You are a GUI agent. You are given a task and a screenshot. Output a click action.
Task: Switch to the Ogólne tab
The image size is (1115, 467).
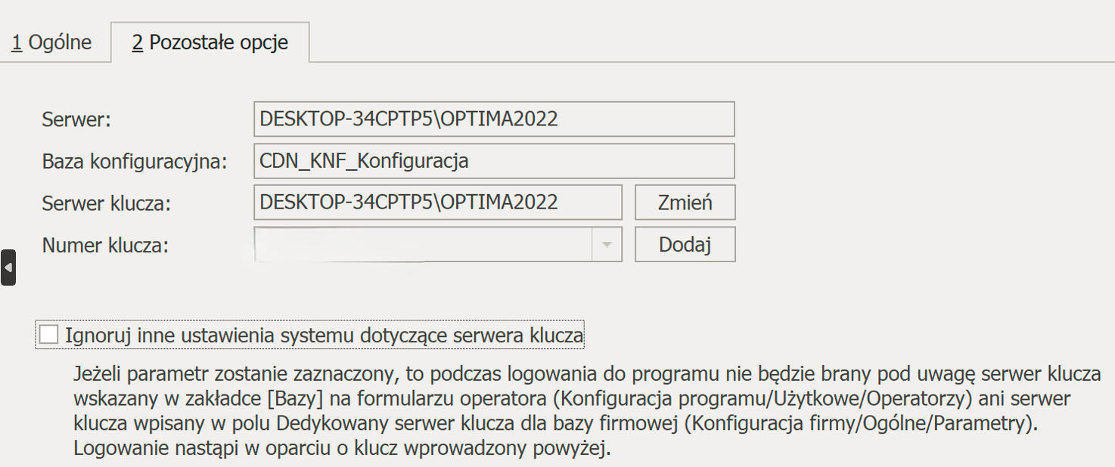pos(51,42)
